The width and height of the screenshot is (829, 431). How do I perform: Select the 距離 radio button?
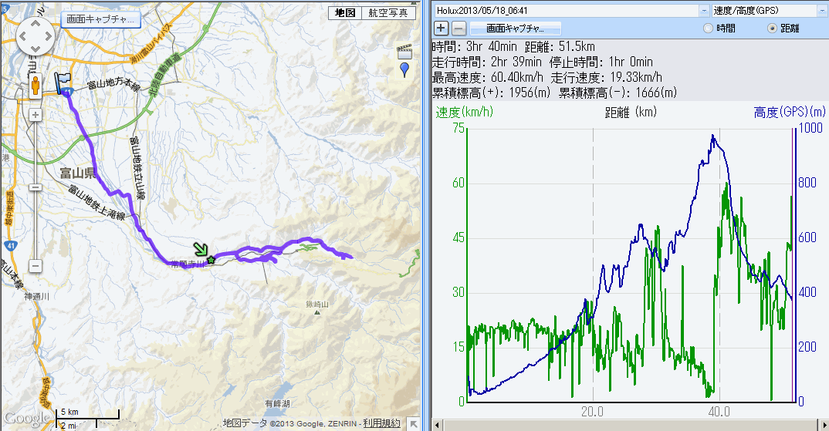click(771, 29)
